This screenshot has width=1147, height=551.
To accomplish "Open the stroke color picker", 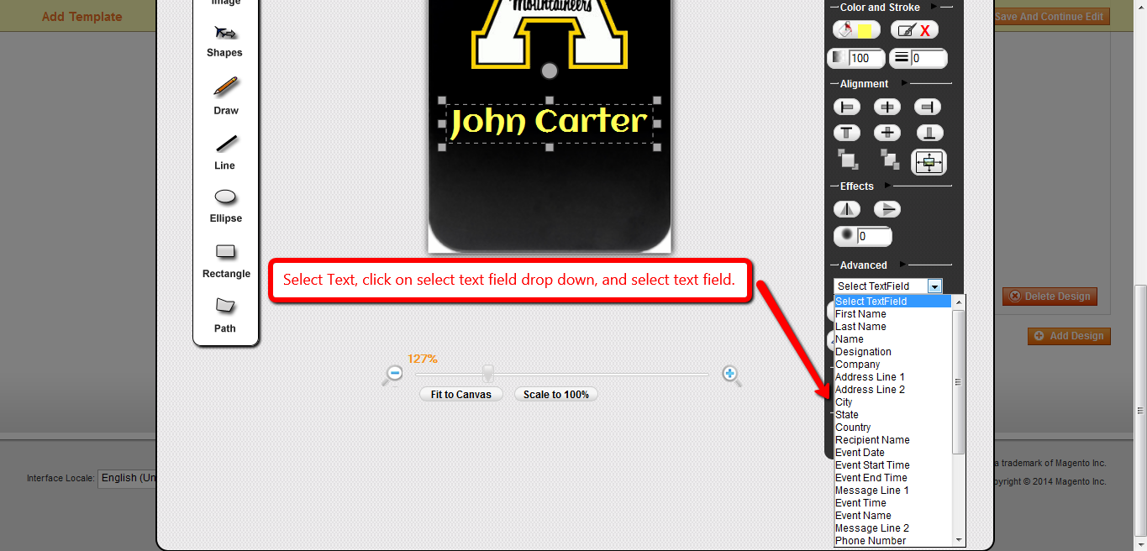I will click(914, 30).
